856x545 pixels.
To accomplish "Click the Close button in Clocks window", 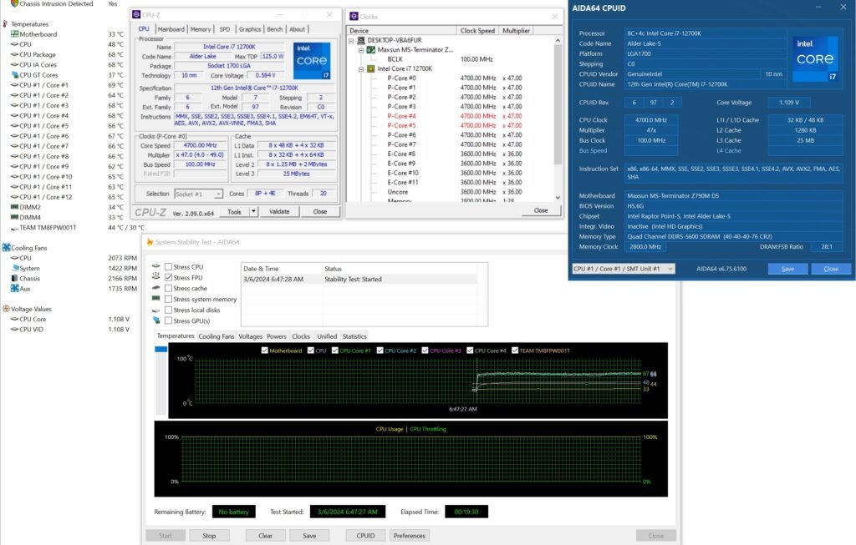I will 541,210.
